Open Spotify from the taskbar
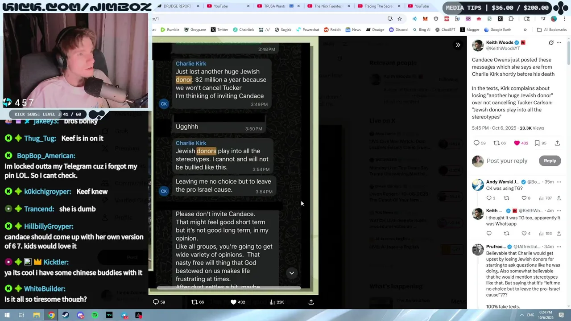This screenshot has height=321, width=571. [95, 315]
